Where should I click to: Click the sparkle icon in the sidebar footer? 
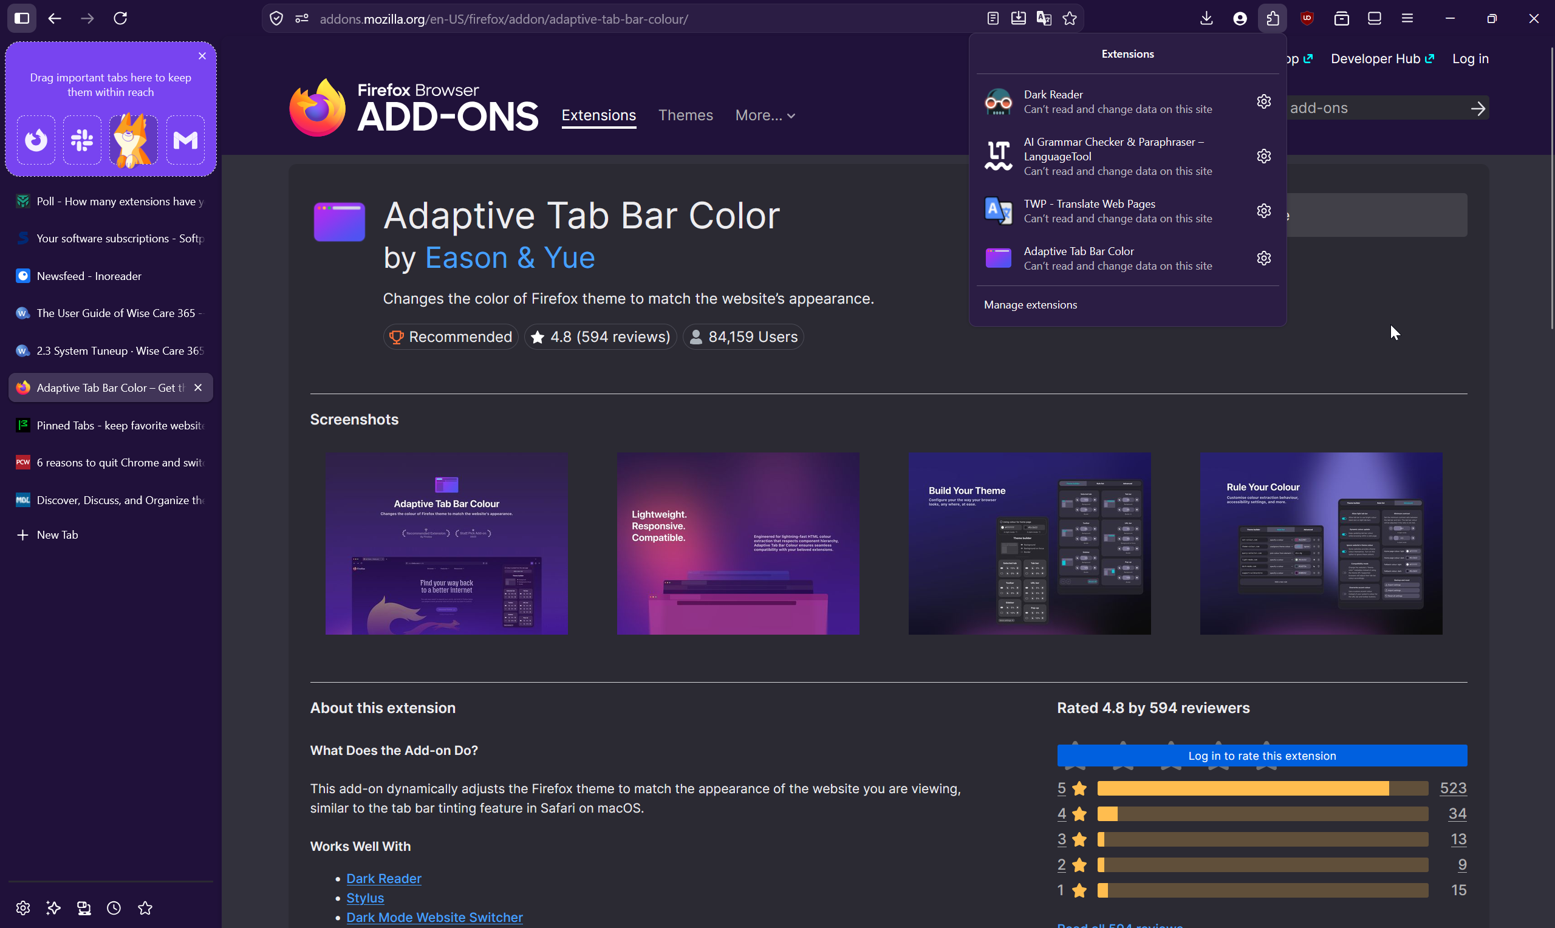(54, 908)
